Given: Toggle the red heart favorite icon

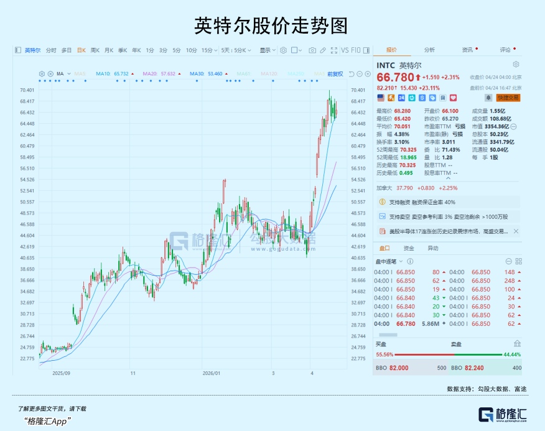Looking at the screenshot, I should 454,98.
